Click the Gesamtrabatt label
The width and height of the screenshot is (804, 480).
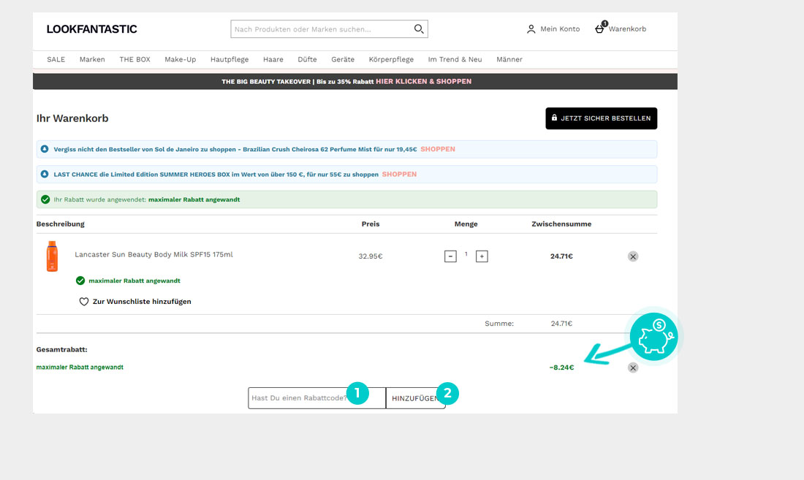tap(61, 349)
